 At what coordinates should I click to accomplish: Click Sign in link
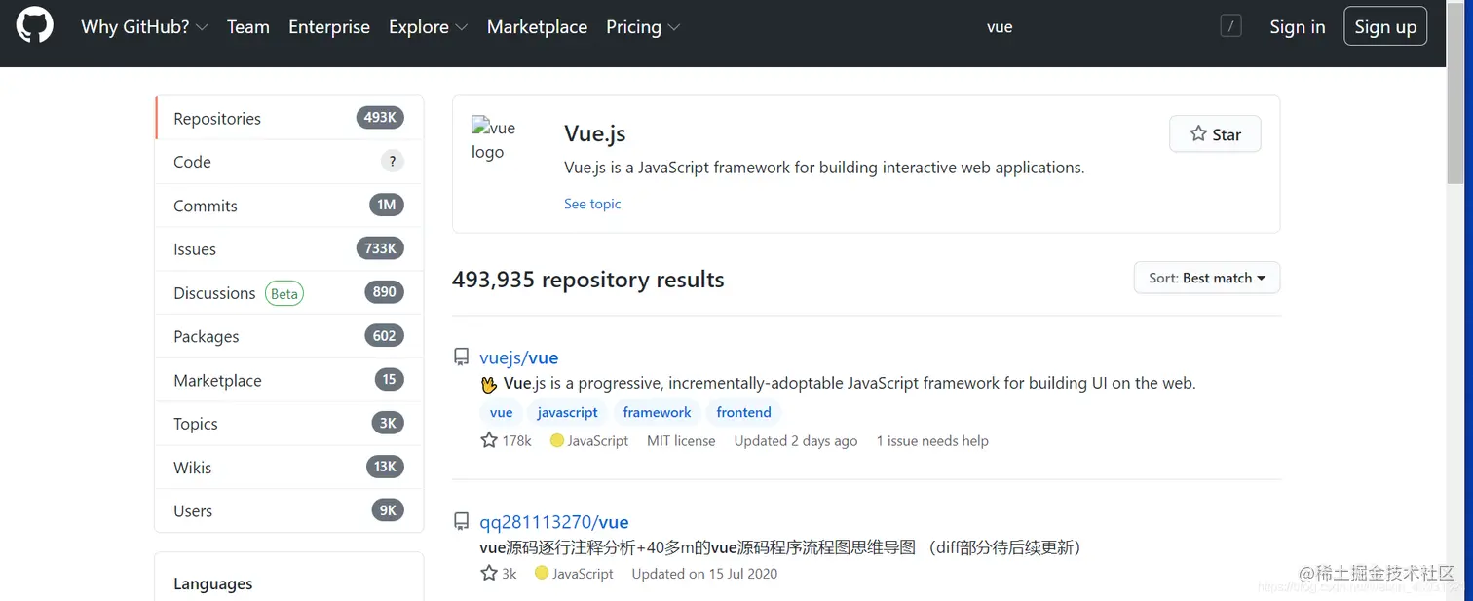pos(1298,27)
